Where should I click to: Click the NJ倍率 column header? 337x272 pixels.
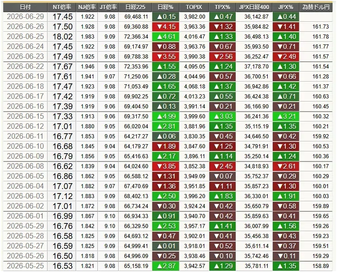tap(87, 7)
